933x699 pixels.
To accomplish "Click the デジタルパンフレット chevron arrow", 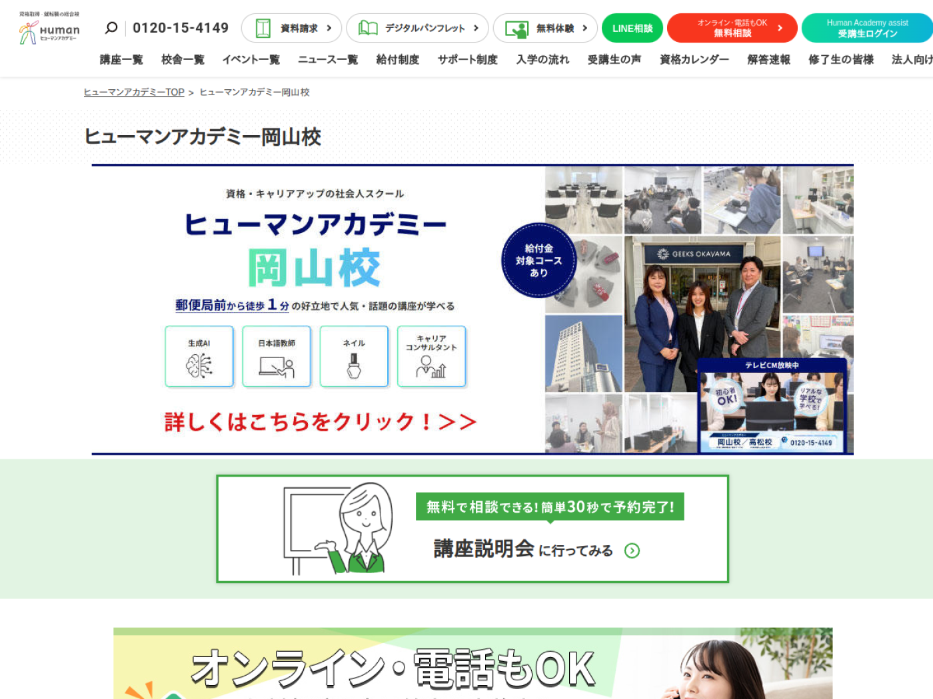I will point(476,28).
